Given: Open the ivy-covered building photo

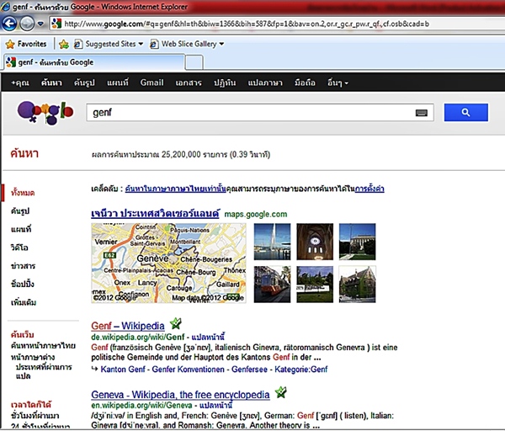Looking at the screenshot, I should pyautogui.click(x=357, y=285).
